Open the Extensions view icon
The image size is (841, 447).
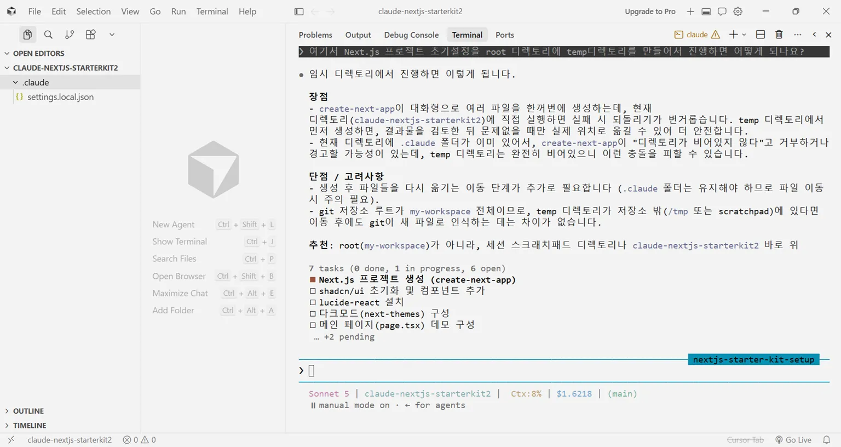click(91, 35)
